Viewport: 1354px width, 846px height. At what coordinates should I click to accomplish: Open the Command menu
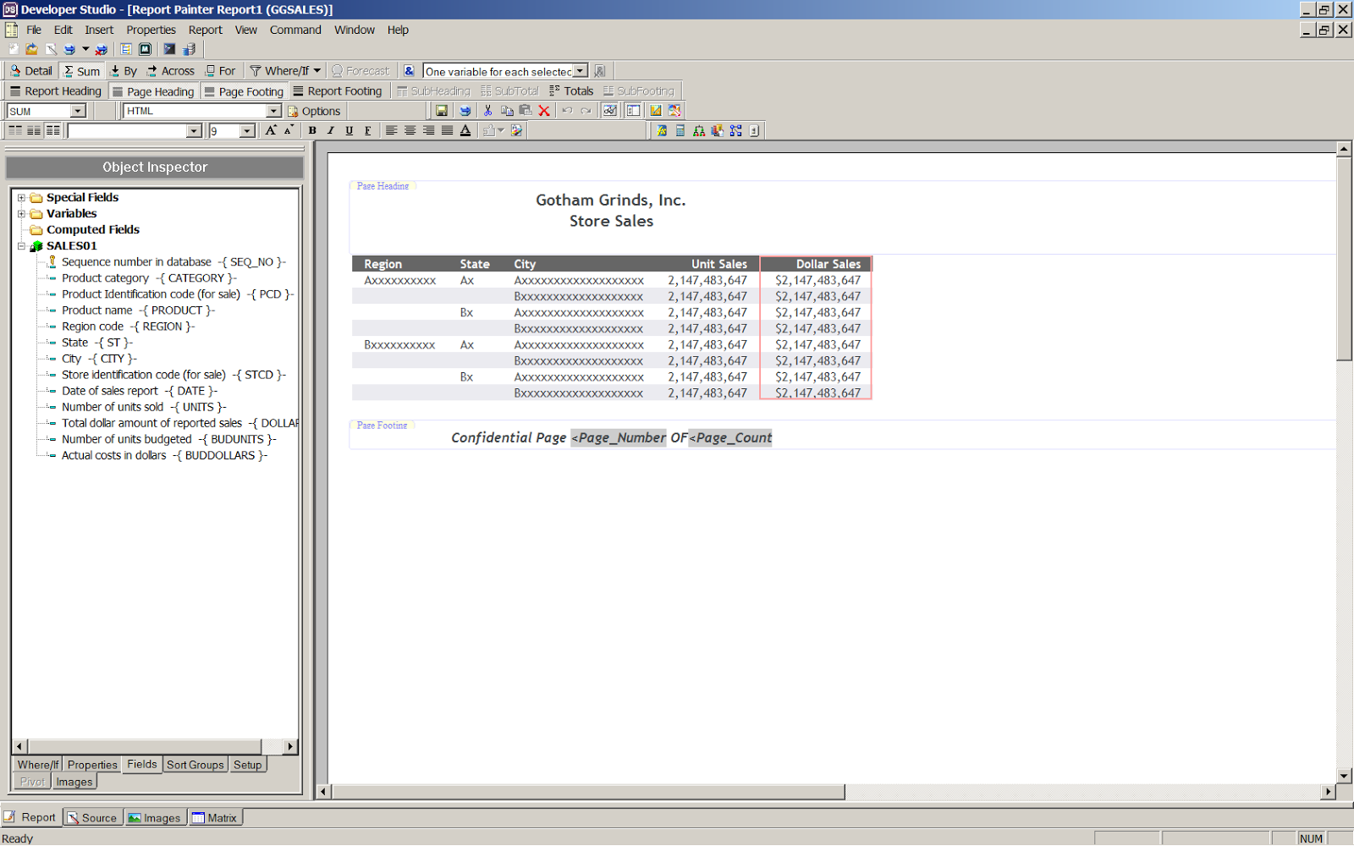point(295,30)
